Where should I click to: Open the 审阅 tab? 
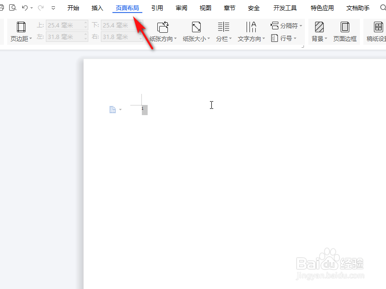[x=181, y=8]
